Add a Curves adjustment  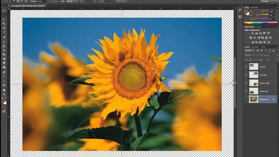[261, 33]
